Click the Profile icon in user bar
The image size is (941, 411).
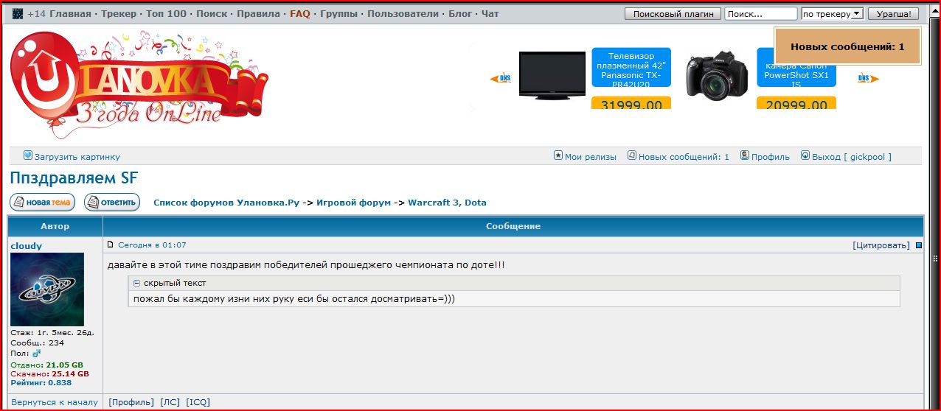click(x=745, y=156)
